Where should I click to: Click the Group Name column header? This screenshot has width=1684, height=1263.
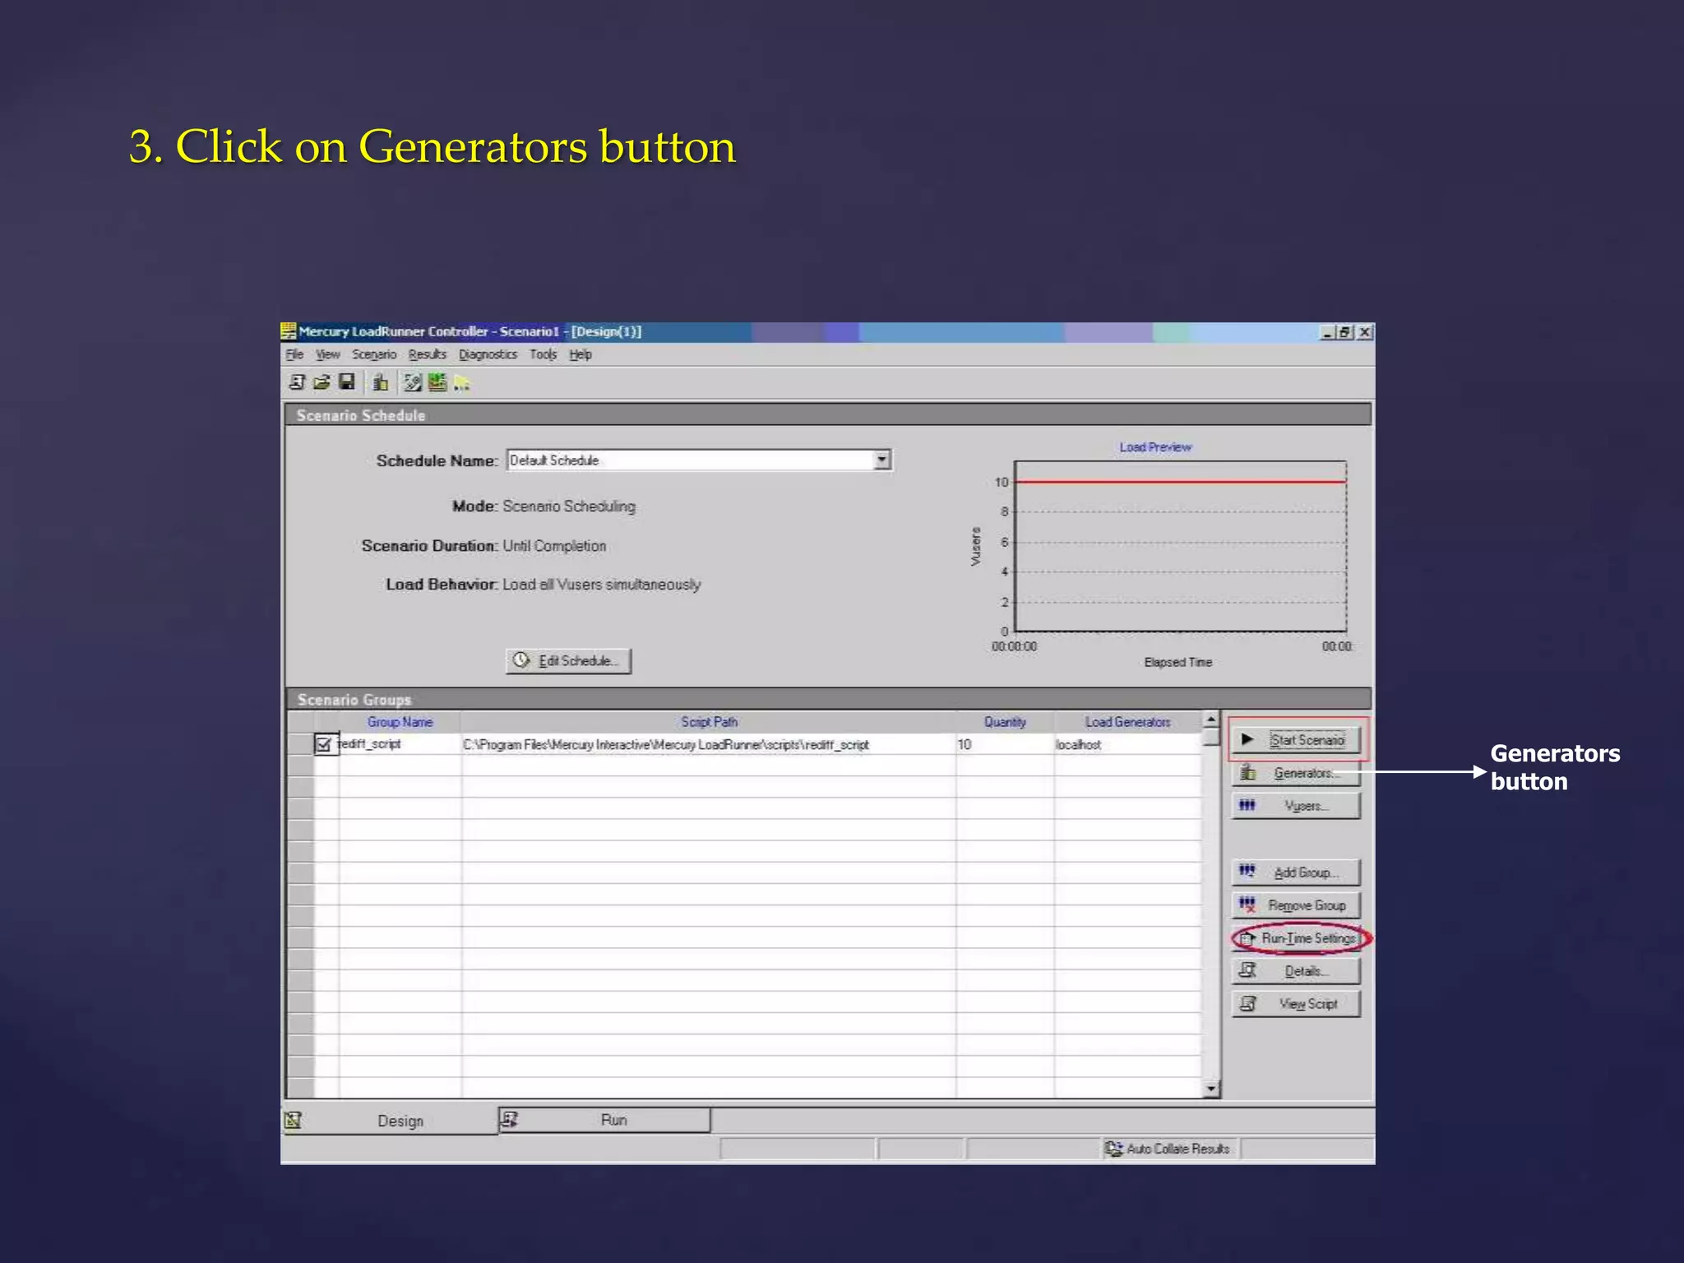(x=400, y=722)
